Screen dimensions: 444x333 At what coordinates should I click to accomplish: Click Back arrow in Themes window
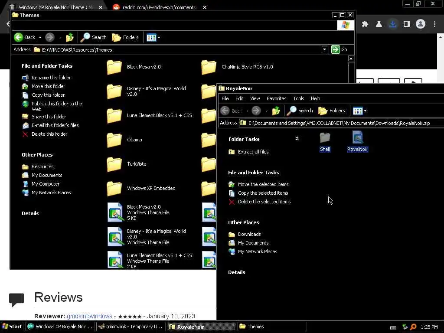tap(19, 37)
